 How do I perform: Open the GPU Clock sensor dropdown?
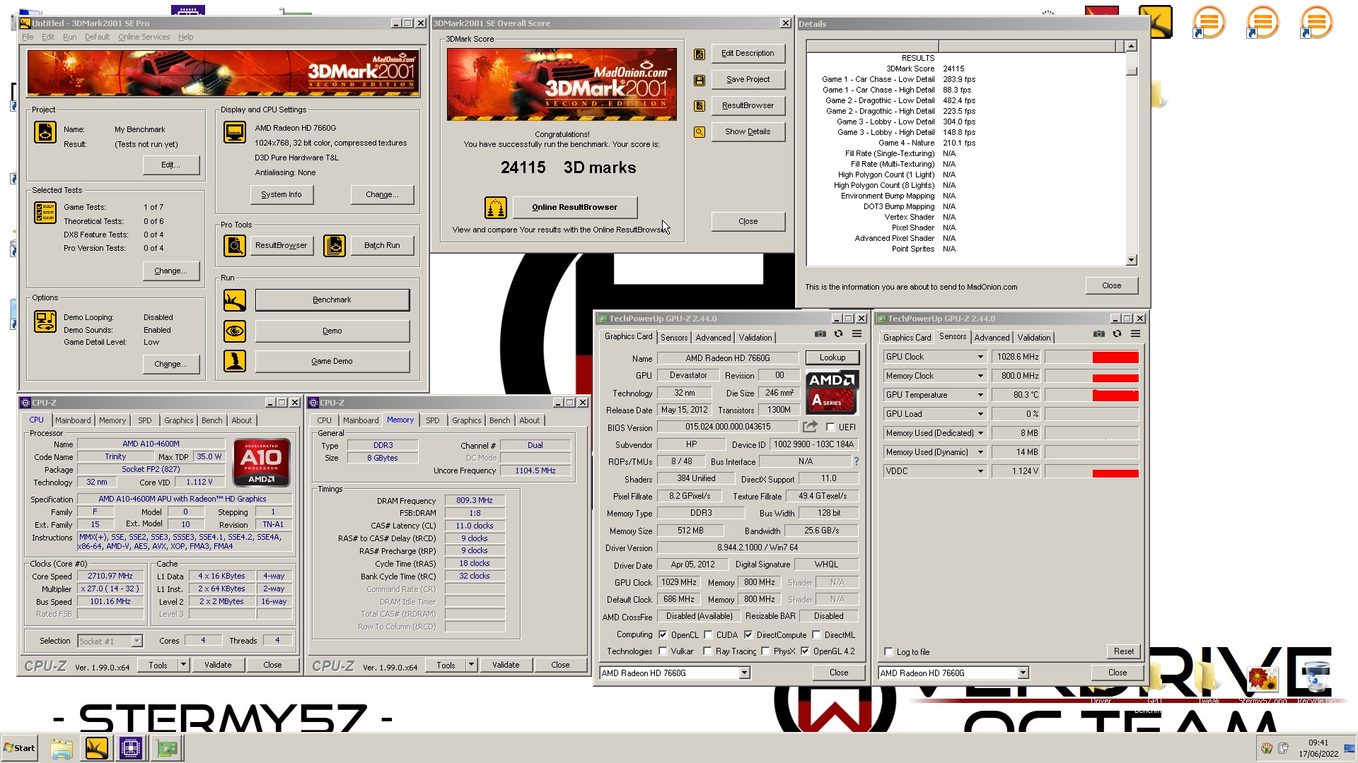tap(980, 357)
